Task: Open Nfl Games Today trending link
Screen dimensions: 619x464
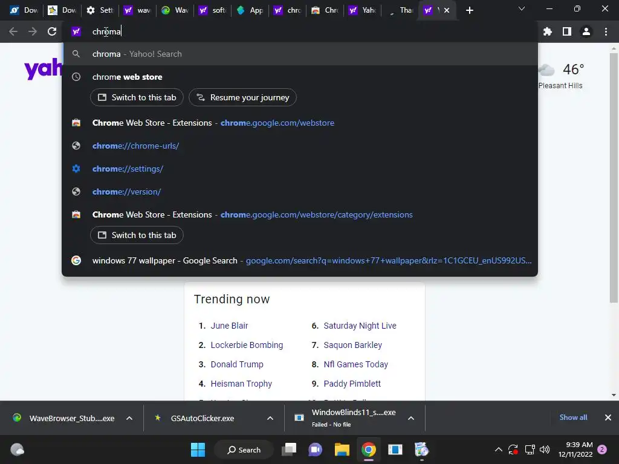Action: (355, 364)
